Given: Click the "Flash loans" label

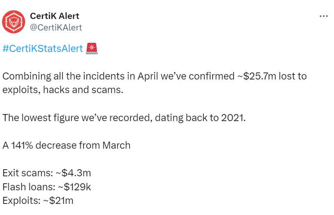Looking at the screenshot, I should click(28, 187).
